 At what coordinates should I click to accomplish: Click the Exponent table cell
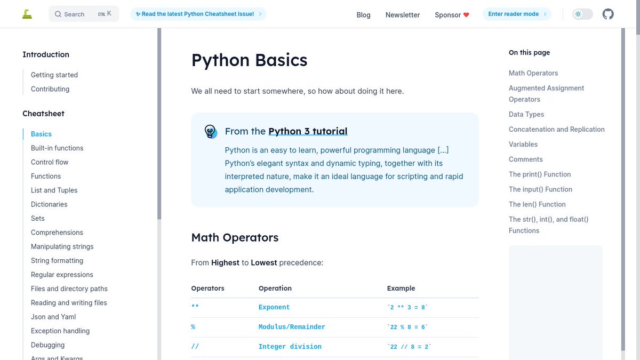[274, 307]
